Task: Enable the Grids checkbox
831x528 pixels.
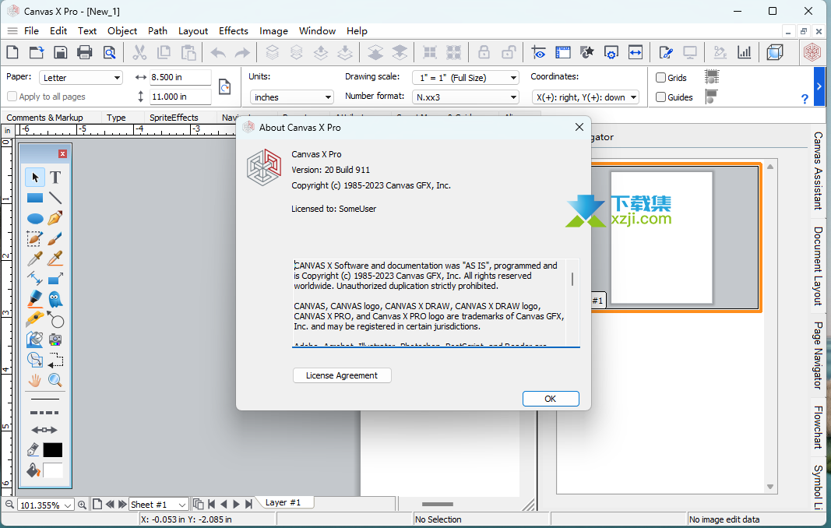Action: point(661,77)
